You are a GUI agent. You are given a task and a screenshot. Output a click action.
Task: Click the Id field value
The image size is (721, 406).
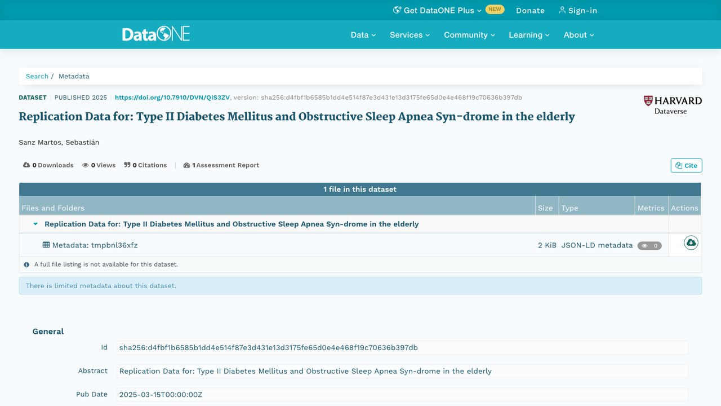[x=402, y=347]
